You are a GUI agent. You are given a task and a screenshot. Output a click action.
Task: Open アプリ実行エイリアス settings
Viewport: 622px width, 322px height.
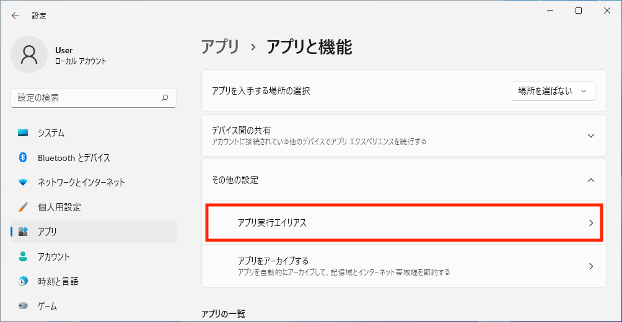click(x=404, y=223)
